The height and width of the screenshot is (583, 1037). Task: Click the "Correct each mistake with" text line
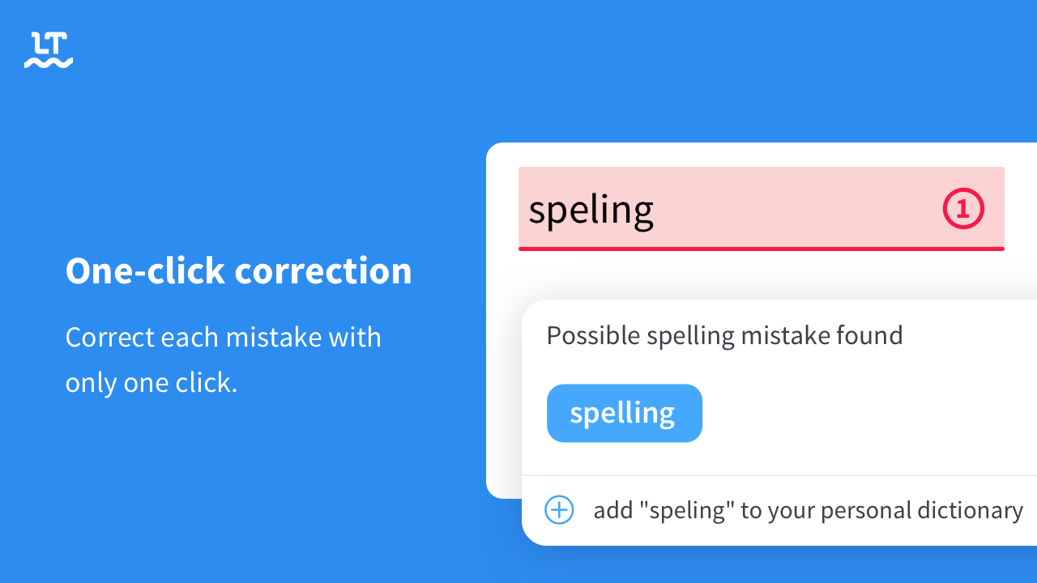(x=223, y=337)
